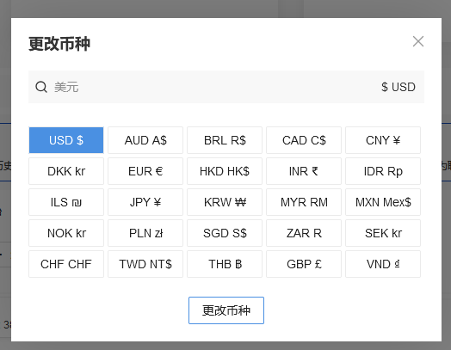Choose KRW ₩ currency option
This screenshot has height=350, width=451.
(225, 202)
